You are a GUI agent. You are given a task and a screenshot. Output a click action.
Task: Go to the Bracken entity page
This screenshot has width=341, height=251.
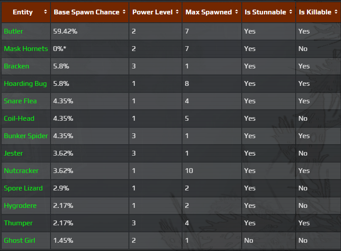pos(17,66)
